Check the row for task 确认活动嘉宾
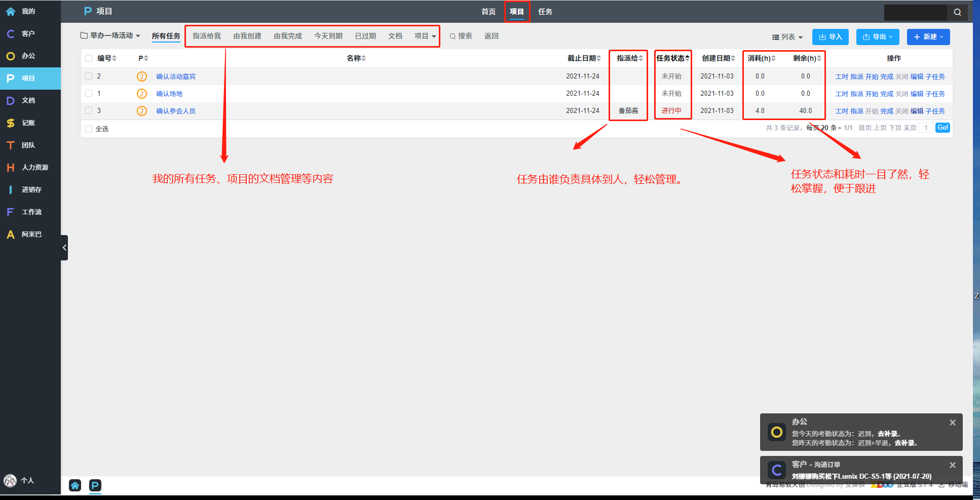 tap(89, 76)
